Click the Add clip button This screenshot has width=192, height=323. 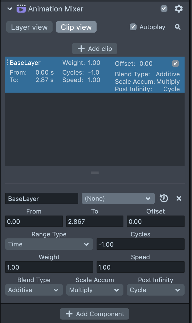pyautogui.click(x=95, y=49)
